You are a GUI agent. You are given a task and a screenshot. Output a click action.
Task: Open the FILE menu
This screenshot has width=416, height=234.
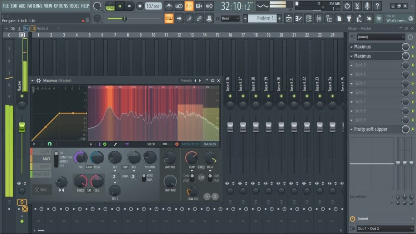coord(6,6)
